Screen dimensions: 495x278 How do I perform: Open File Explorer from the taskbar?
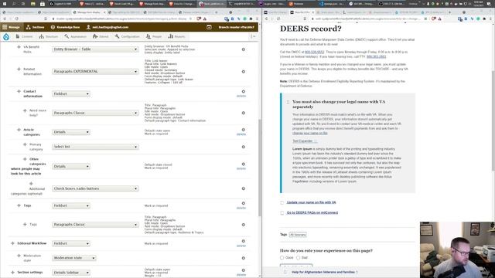[32, 4]
